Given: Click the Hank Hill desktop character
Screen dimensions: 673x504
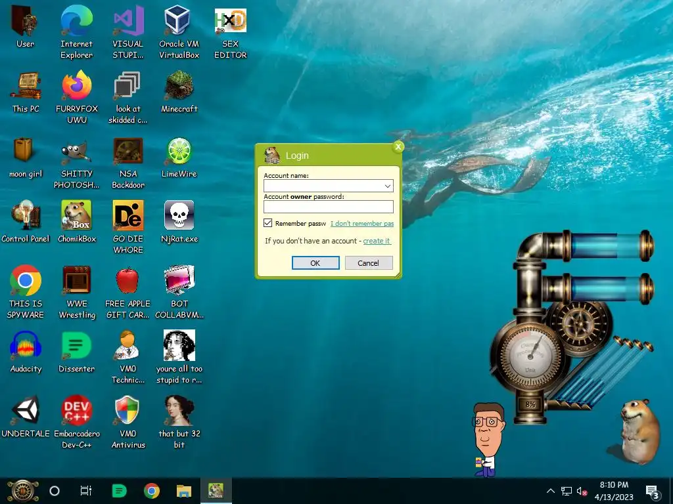Looking at the screenshot, I should [x=488, y=439].
